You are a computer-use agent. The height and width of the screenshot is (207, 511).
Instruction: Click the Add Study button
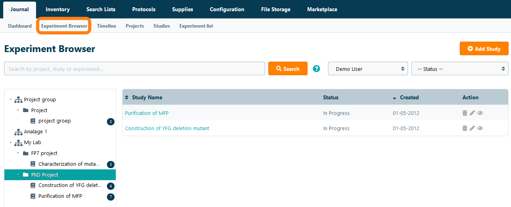(x=484, y=49)
